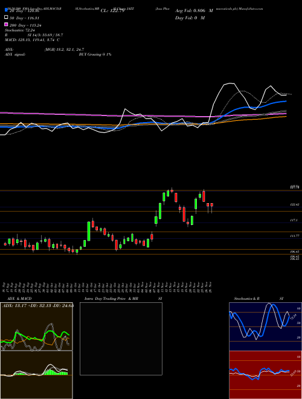The width and height of the screenshot is (302, 399).
Task: Click the 'ADX signal:' label
Action: pos(15,54)
